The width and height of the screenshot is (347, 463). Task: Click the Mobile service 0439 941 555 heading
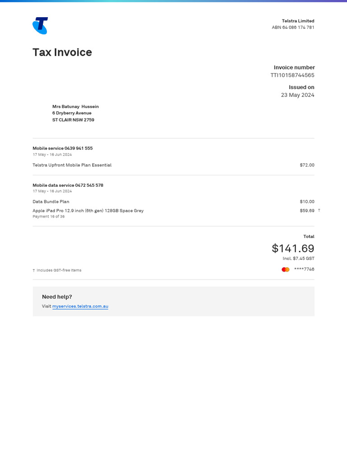point(62,148)
